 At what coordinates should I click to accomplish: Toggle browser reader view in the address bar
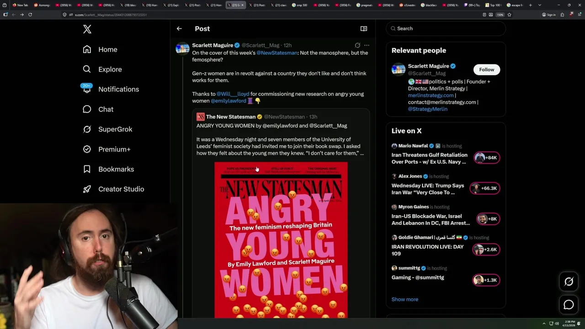coord(484,15)
